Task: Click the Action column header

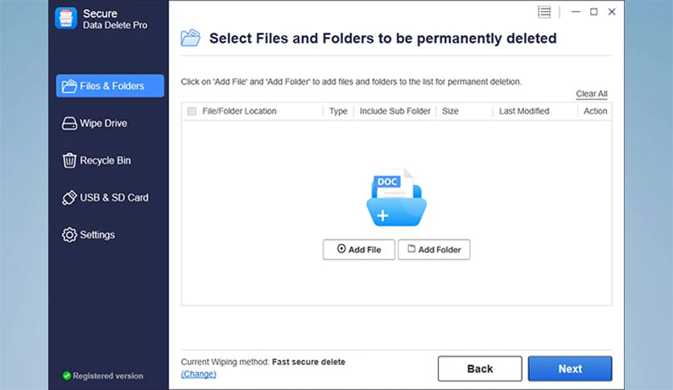Action: point(595,111)
